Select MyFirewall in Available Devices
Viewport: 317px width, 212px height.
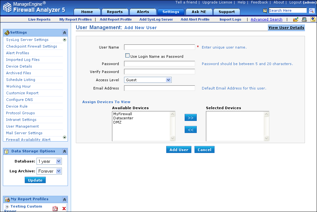123,114
